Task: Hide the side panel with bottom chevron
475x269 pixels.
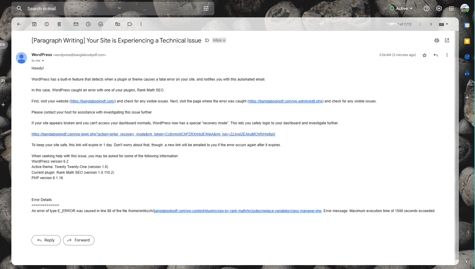Action: tap(466, 262)
